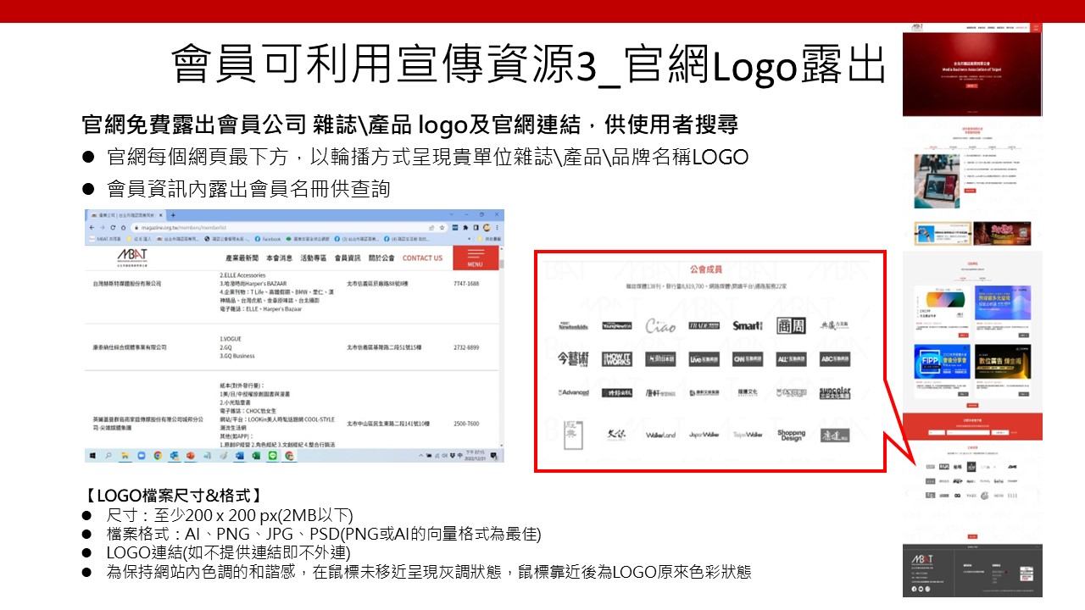This screenshot has width=1085, height=610.
Task: Reload the magazine.org.tw page
Action: 113,227
